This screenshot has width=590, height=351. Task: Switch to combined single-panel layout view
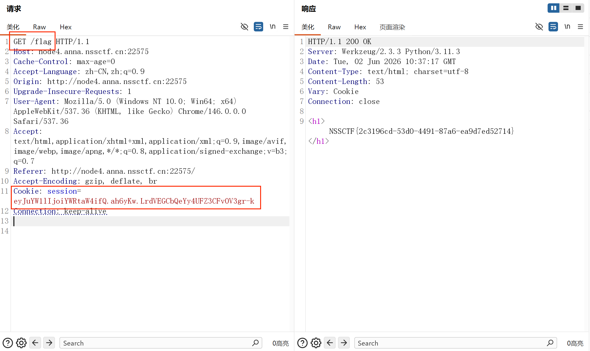coord(578,8)
